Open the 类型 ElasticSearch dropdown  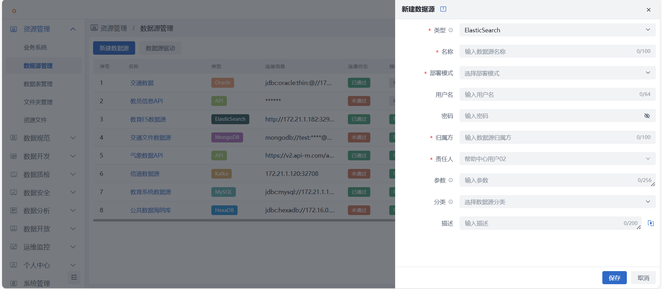coord(558,30)
